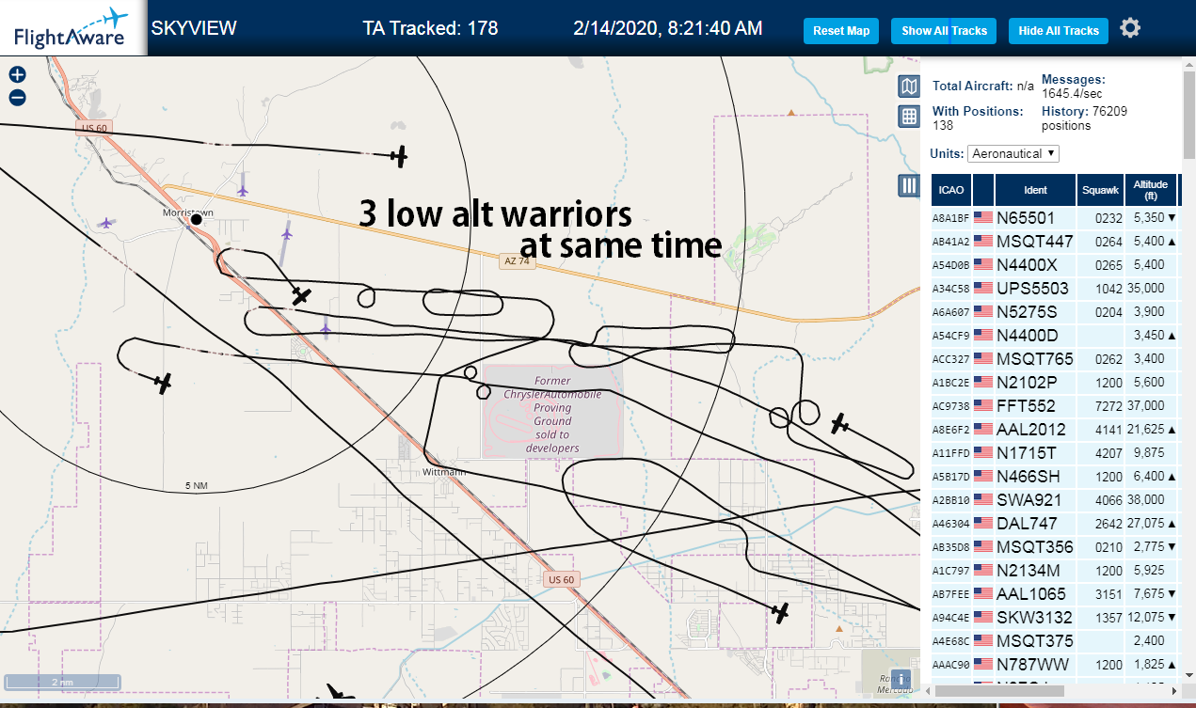The width and height of the screenshot is (1196, 708).
Task: Toggle the grid overlay icon
Action: (x=909, y=117)
